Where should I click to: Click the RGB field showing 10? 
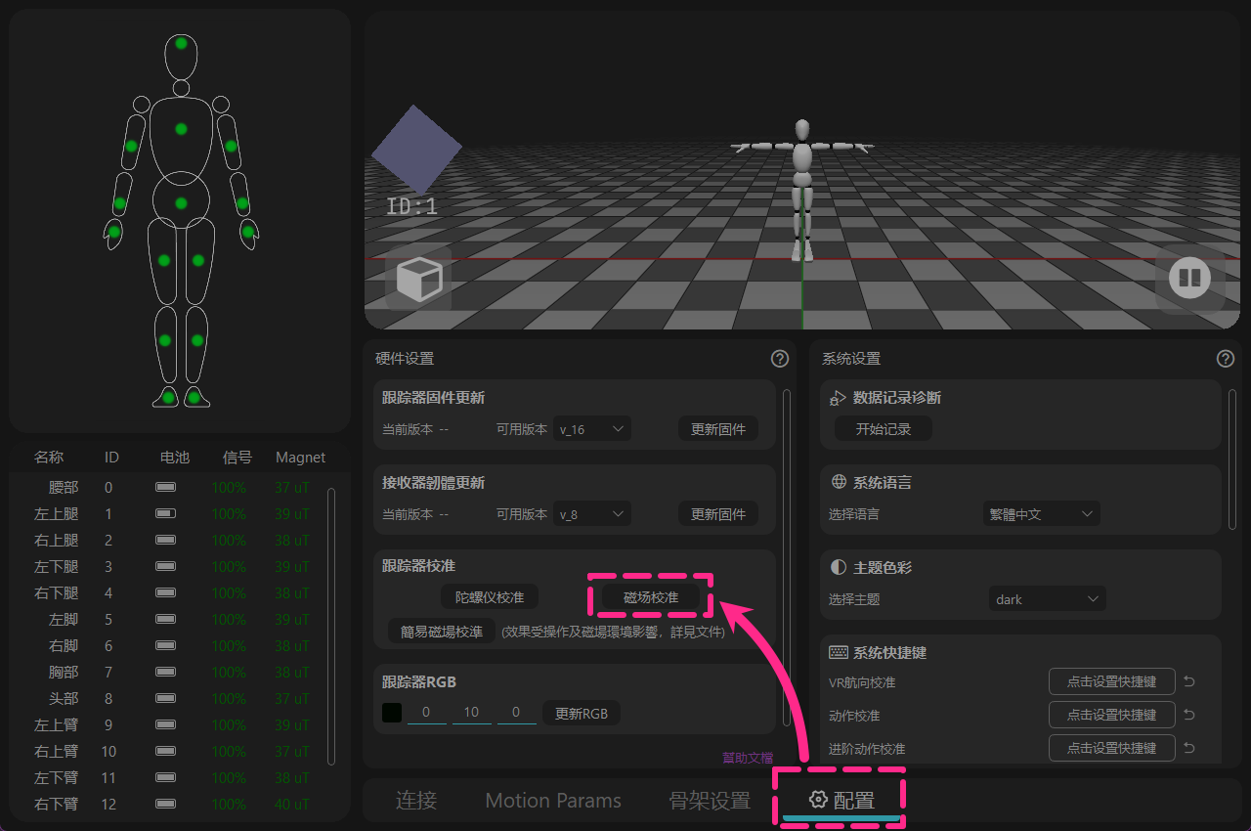pos(471,713)
